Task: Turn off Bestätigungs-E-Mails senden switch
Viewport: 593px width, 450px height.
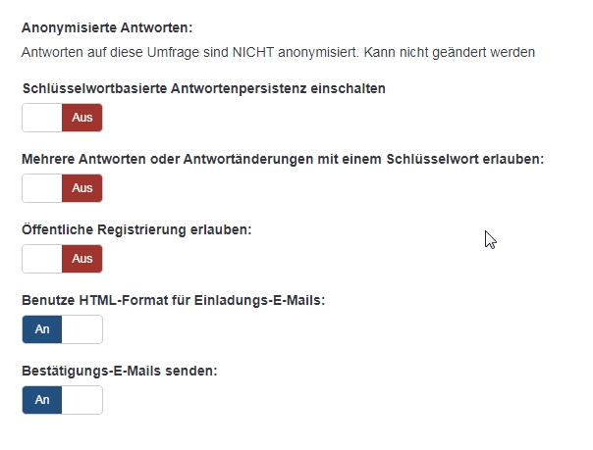Action: [x=62, y=400]
